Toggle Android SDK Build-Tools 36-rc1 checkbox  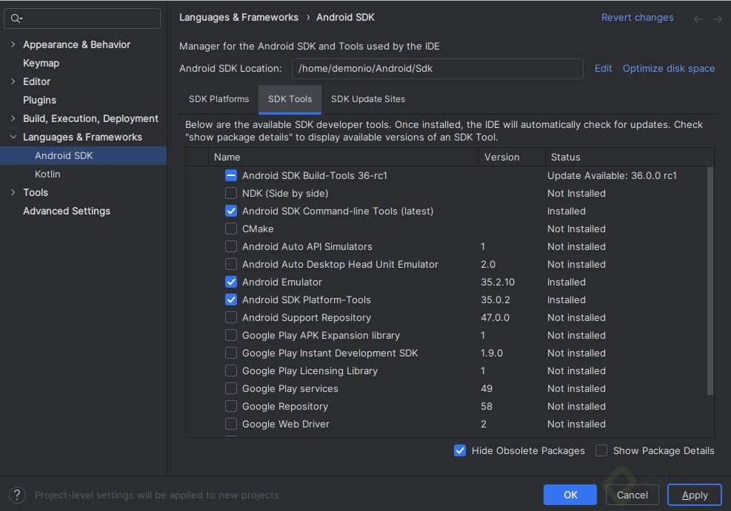point(231,175)
